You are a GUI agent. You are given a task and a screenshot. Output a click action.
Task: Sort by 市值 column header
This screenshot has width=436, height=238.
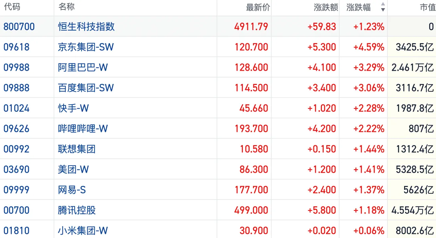point(427,7)
